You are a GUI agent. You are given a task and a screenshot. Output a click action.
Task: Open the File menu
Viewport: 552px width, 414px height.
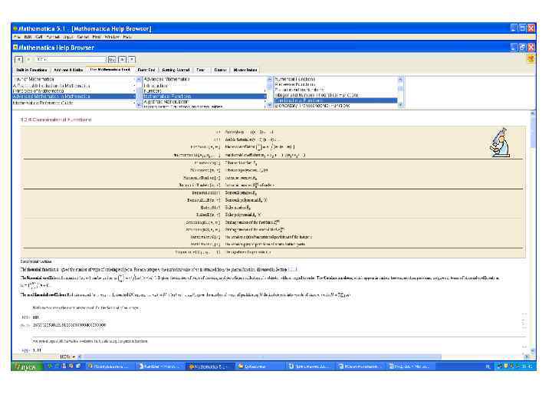coord(17,37)
